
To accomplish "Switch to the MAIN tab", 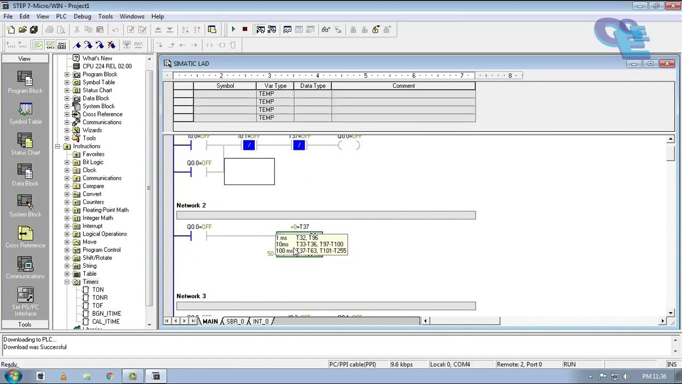I will click(x=210, y=321).
